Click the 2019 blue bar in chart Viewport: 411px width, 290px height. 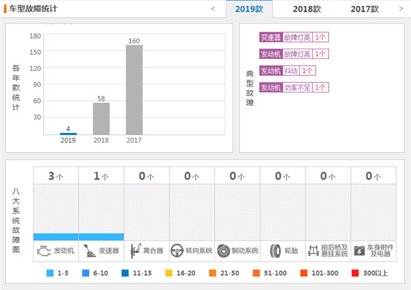click(68, 134)
